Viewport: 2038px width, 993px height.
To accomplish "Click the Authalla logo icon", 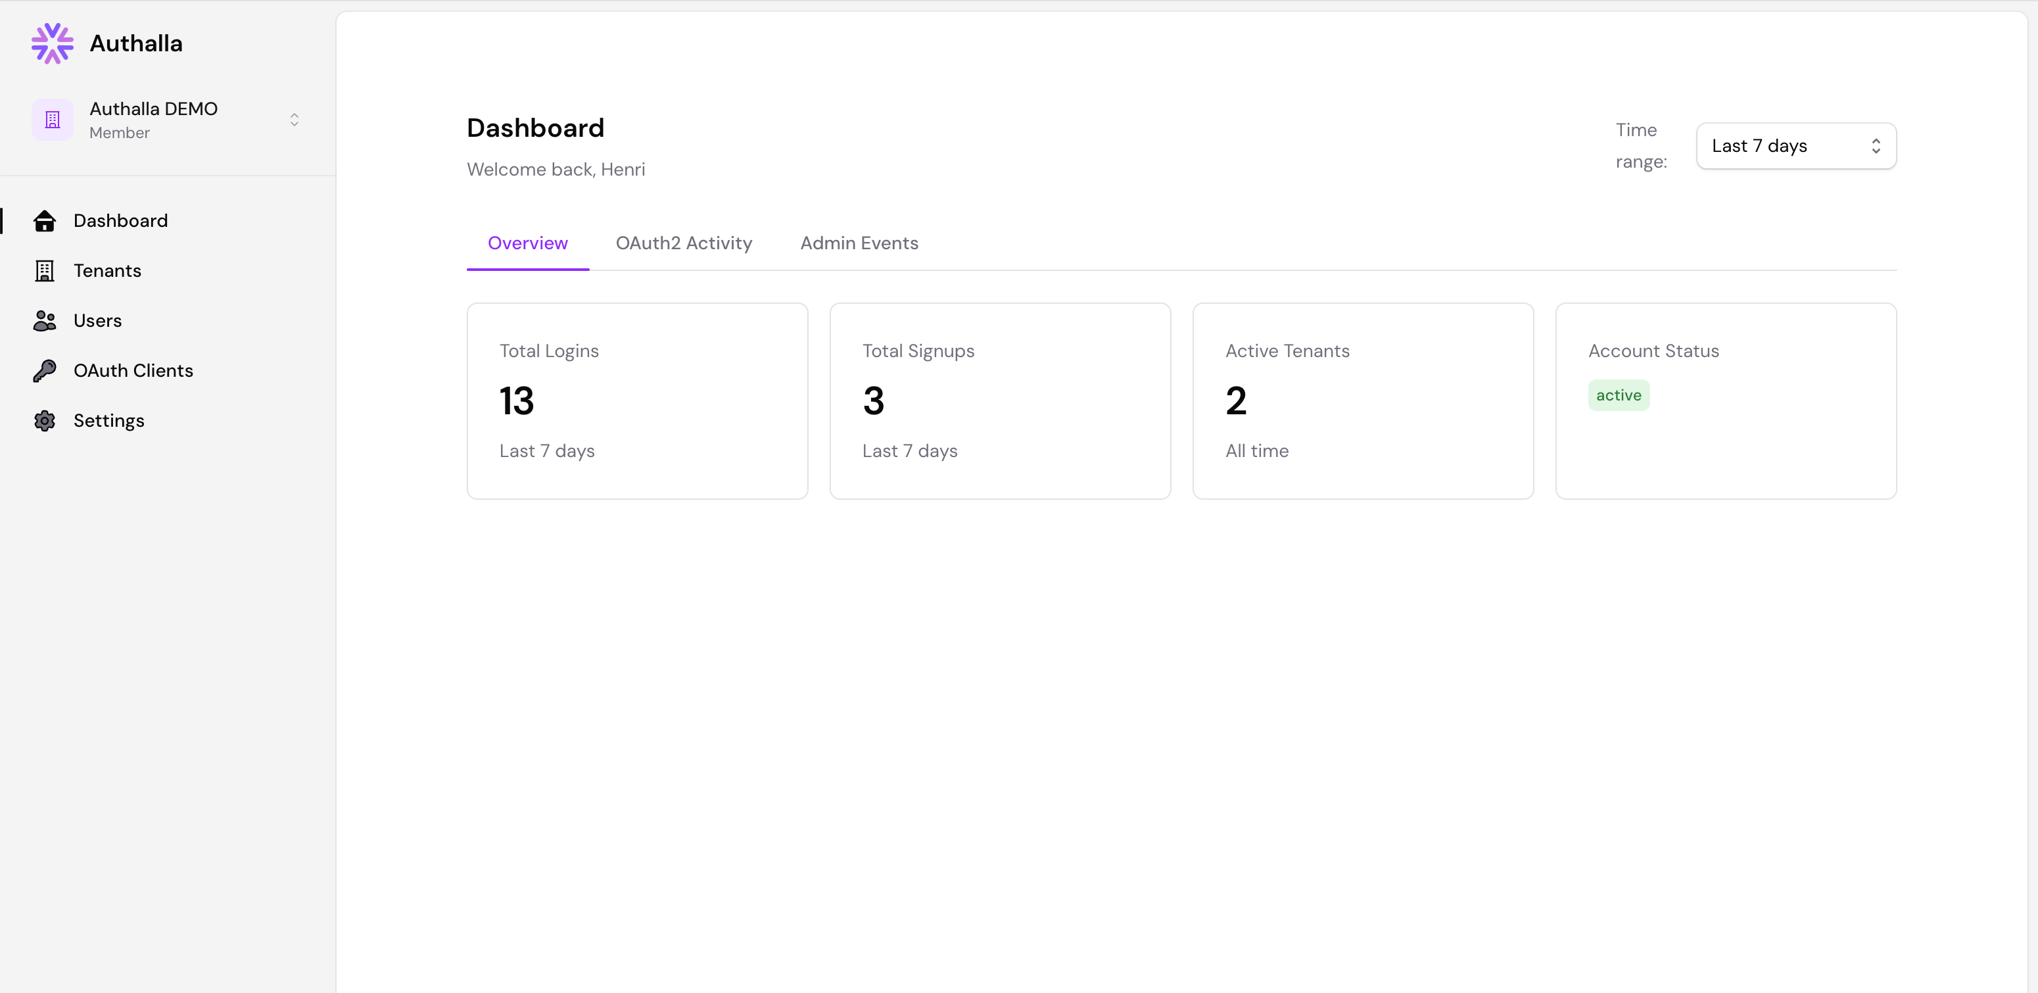I will pos(51,43).
